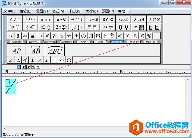Insert the angle symbol
The height and width of the screenshot is (138, 192).
tap(10, 60)
